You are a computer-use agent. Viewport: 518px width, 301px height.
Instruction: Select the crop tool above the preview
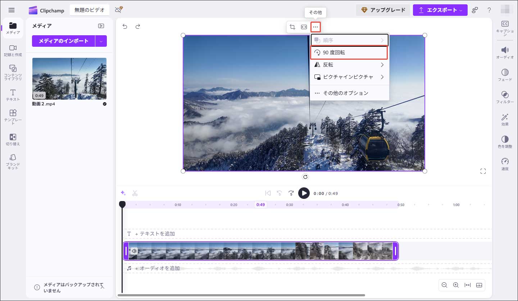tap(292, 27)
